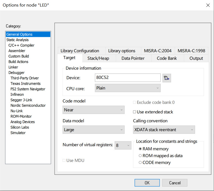Screen dimensions: 214x191
Task: Open the CPU core dropdown
Action: pyautogui.click(x=128, y=88)
